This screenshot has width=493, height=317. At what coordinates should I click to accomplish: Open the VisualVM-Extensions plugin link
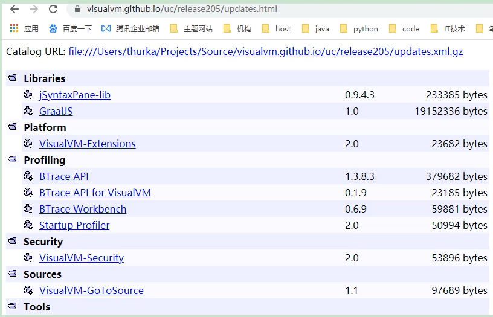point(88,144)
